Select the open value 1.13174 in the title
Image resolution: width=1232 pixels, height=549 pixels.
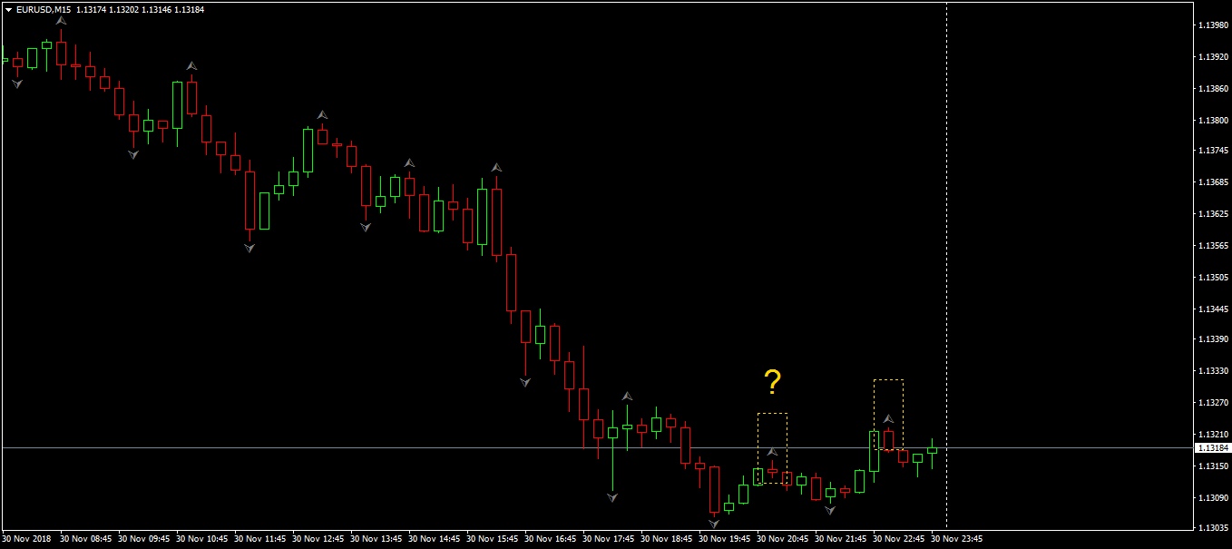pos(92,9)
